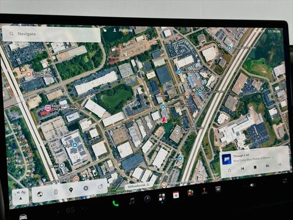Viewport: 293px width, 220px height.
Task: Select the Route 83 Auto Service pin
Action: coord(179,71)
